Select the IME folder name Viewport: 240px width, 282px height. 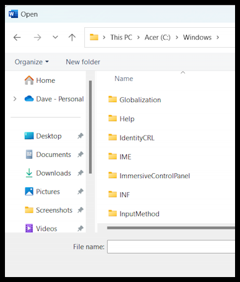(126, 157)
